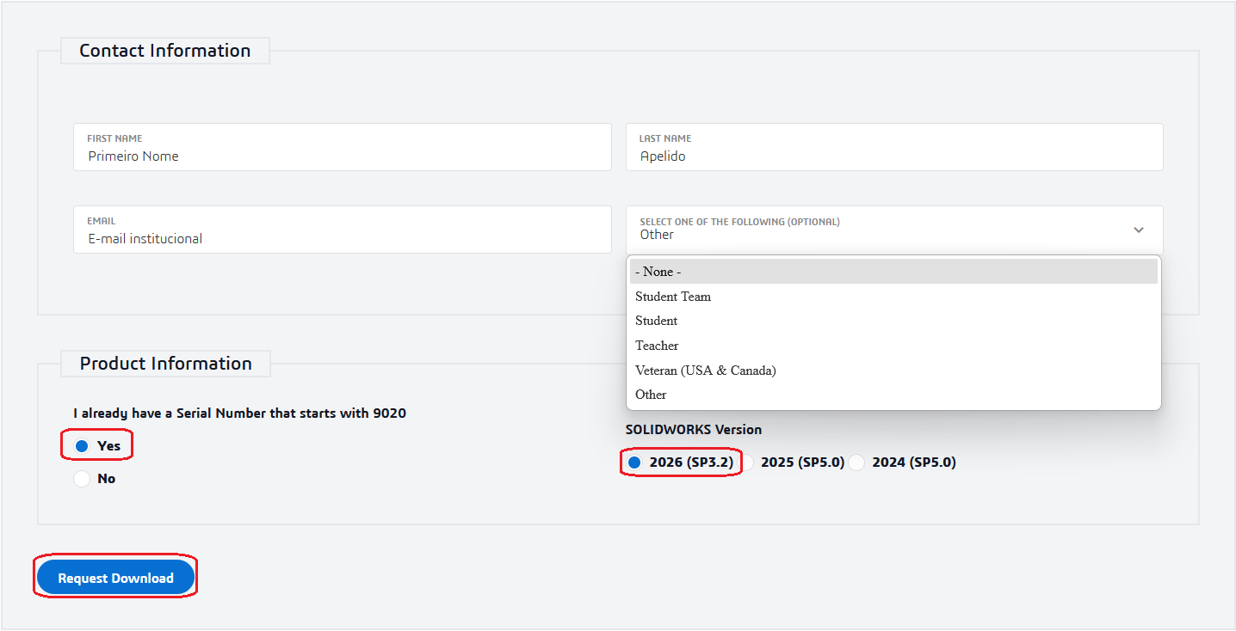Image resolution: width=1236 pixels, height=631 pixels.
Task: Select 'Student Team' option in the list
Action: 893,297
